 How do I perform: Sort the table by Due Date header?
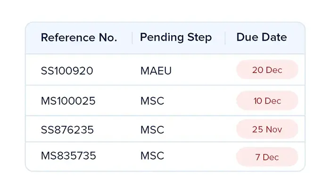(262, 38)
